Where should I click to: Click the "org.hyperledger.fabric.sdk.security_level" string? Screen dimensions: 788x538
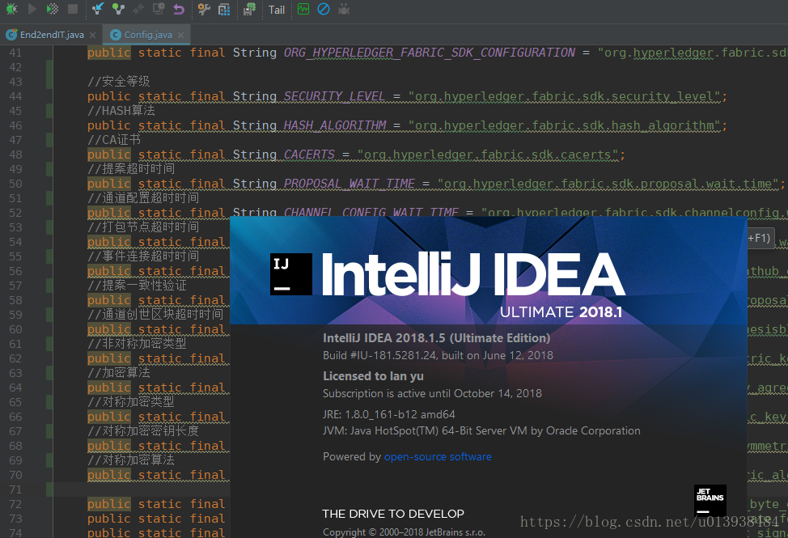(564, 96)
